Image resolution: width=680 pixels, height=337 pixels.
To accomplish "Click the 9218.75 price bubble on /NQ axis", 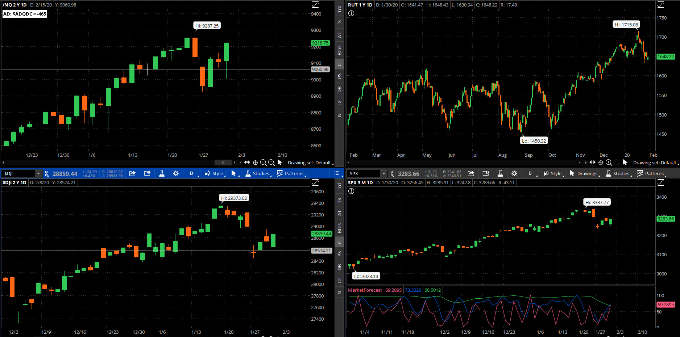I will pyautogui.click(x=320, y=43).
